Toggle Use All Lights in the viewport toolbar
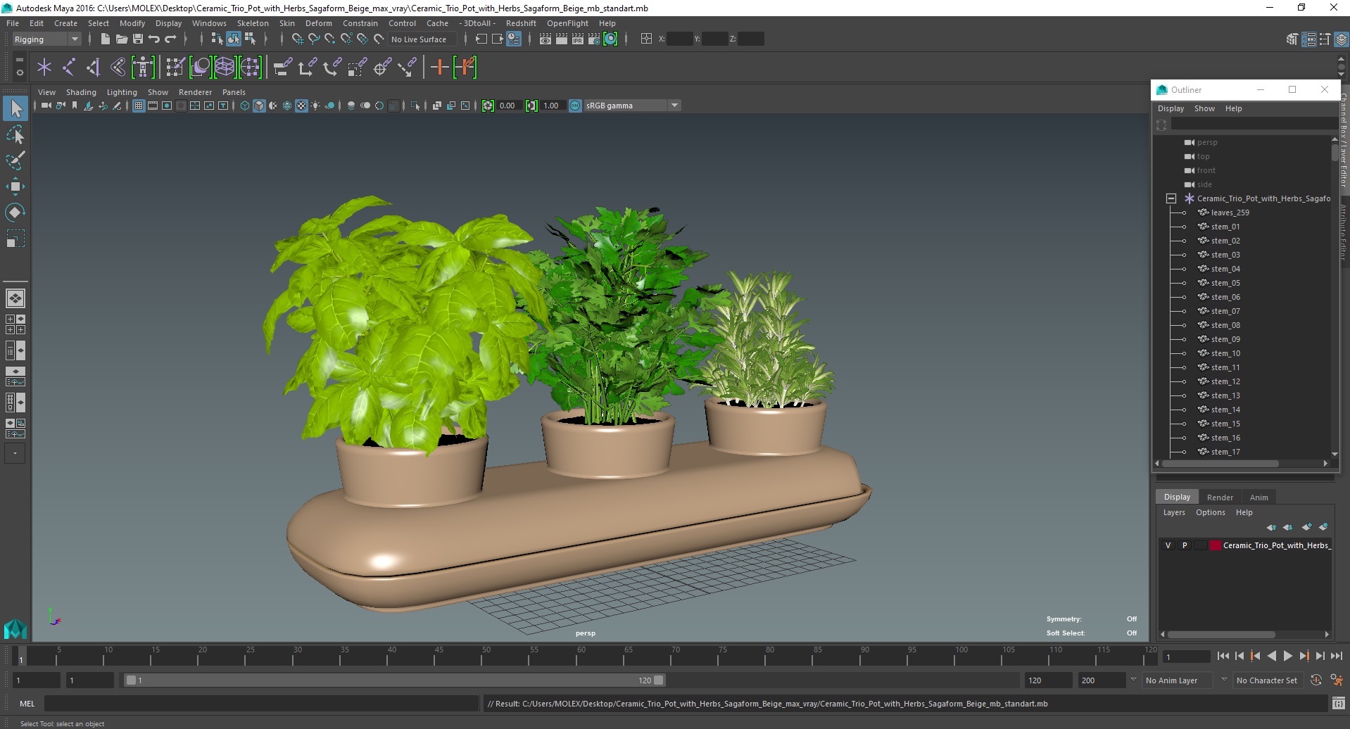 [315, 106]
